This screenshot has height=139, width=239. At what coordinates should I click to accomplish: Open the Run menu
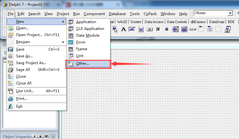pos(76,14)
